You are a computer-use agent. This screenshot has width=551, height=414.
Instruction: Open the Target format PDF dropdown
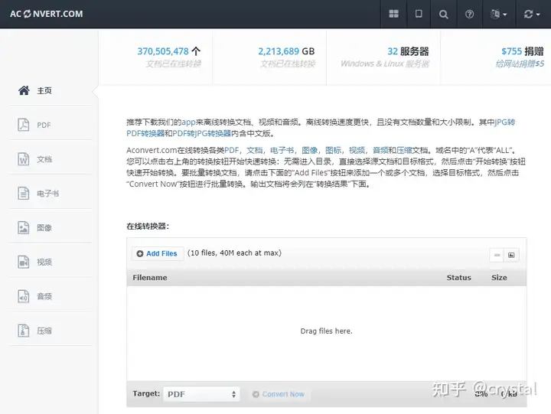201,394
